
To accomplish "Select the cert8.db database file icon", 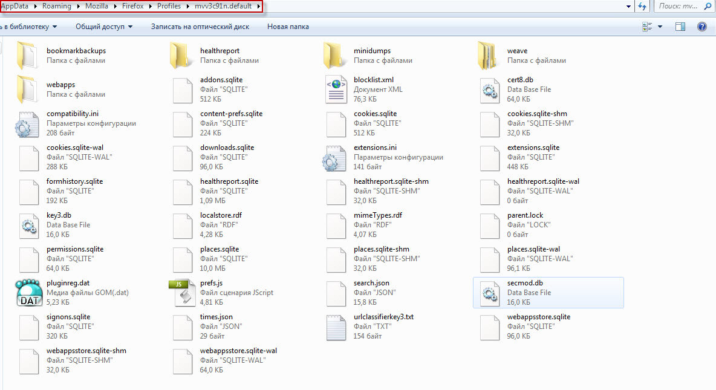I will point(489,90).
